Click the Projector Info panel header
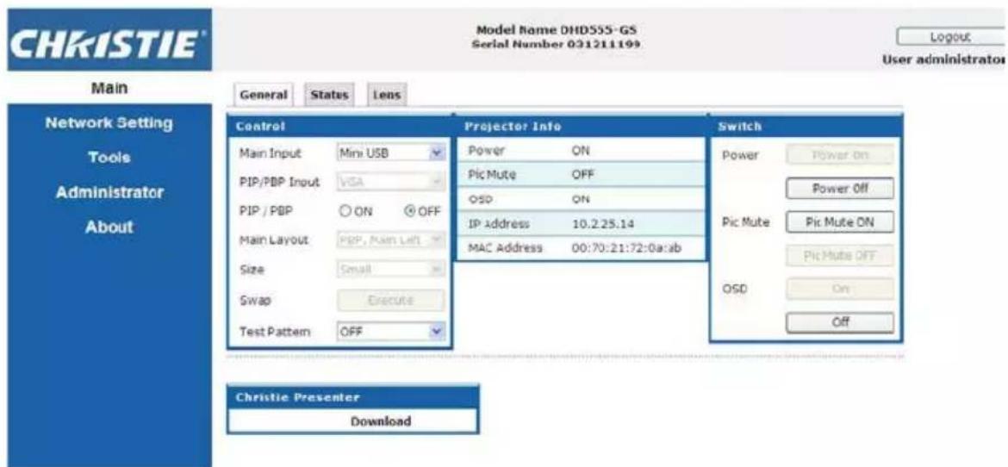 [582, 127]
